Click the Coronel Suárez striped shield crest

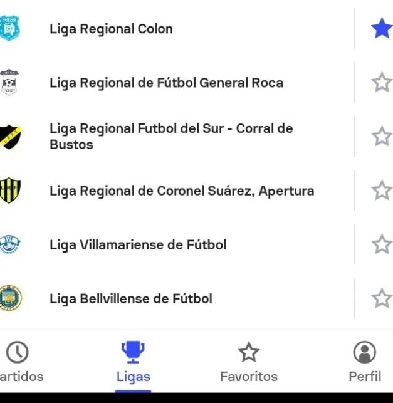[10, 191]
